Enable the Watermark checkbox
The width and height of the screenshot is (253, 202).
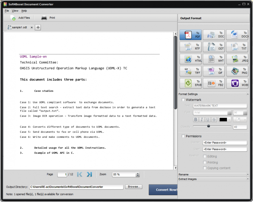pyautogui.click(x=183, y=100)
